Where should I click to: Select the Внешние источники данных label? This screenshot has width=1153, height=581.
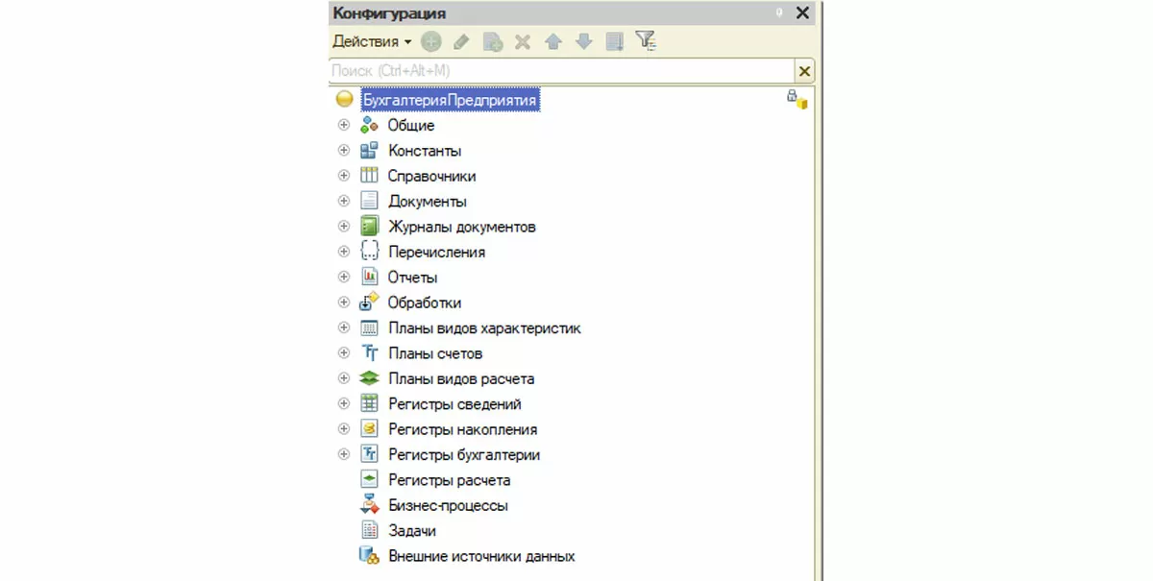tap(481, 556)
